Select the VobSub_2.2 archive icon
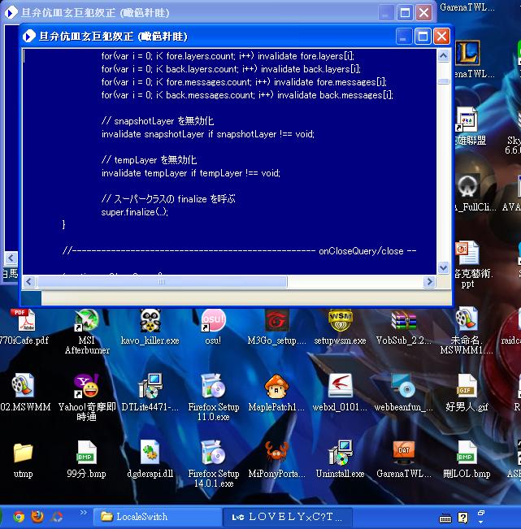The width and height of the screenshot is (521, 529). click(404, 320)
